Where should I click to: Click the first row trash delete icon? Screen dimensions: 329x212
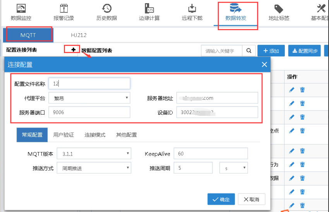(302, 90)
